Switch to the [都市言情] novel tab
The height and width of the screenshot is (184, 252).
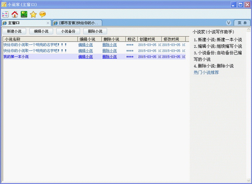[x=78, y=23]
